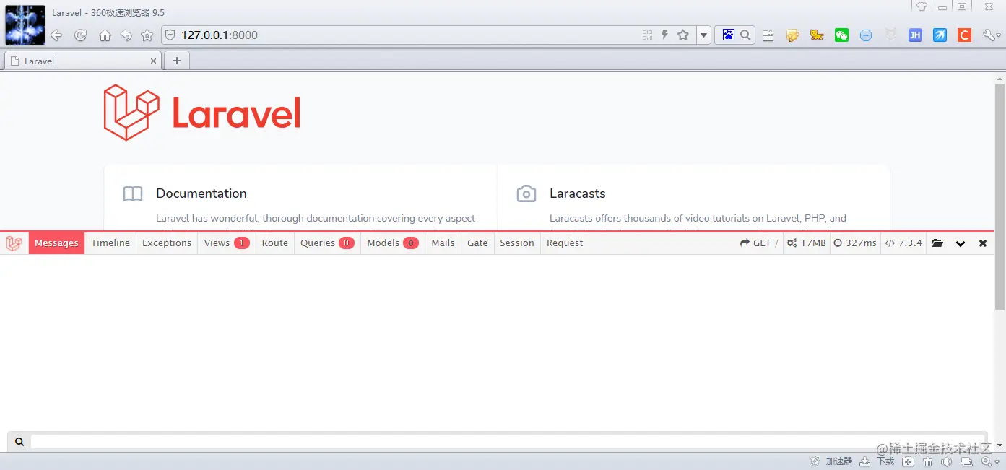
Task: Click the book icon beside Documentation
Action: point(133,193)
